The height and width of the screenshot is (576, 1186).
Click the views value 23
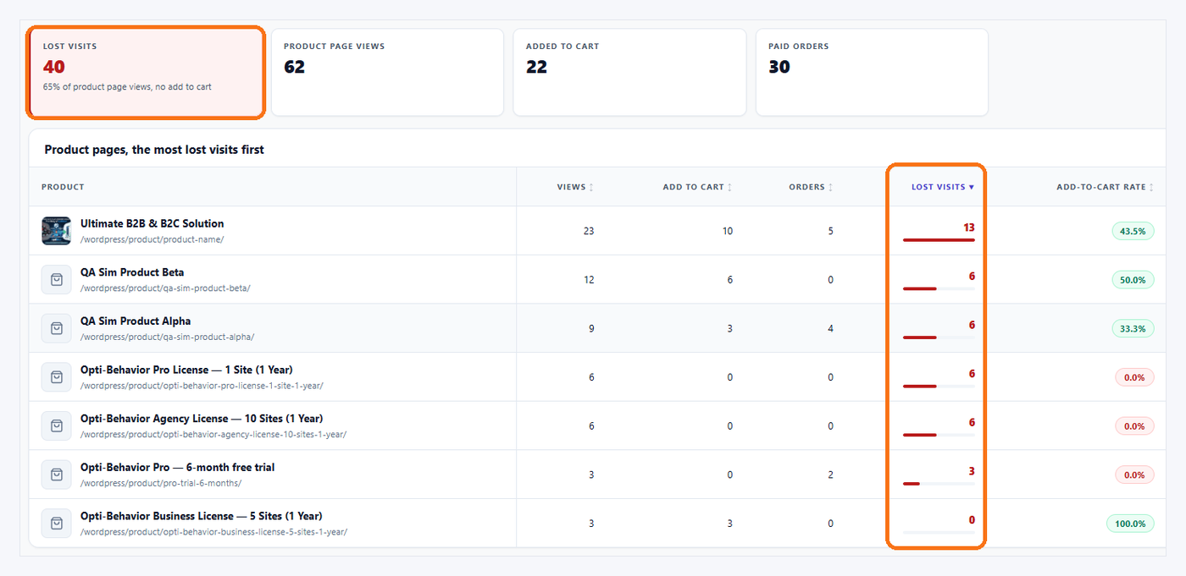[x=589, y=231]
